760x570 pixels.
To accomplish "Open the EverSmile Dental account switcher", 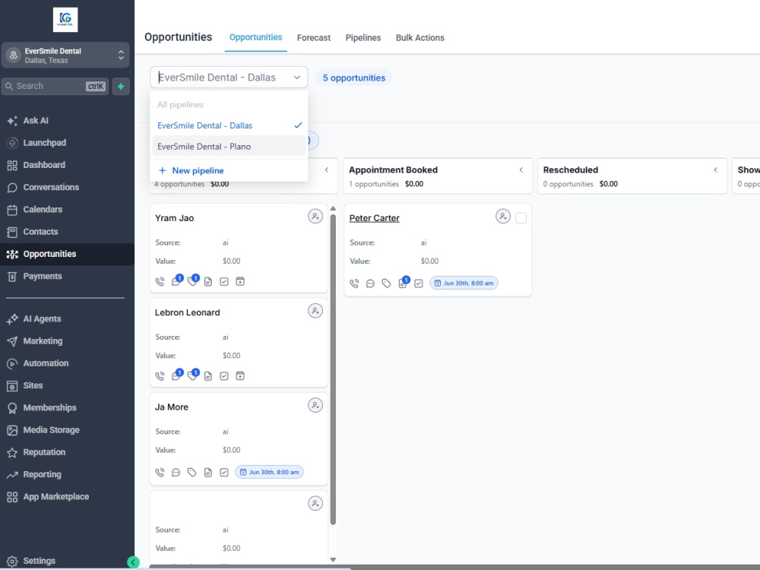I will click(65, 55).
